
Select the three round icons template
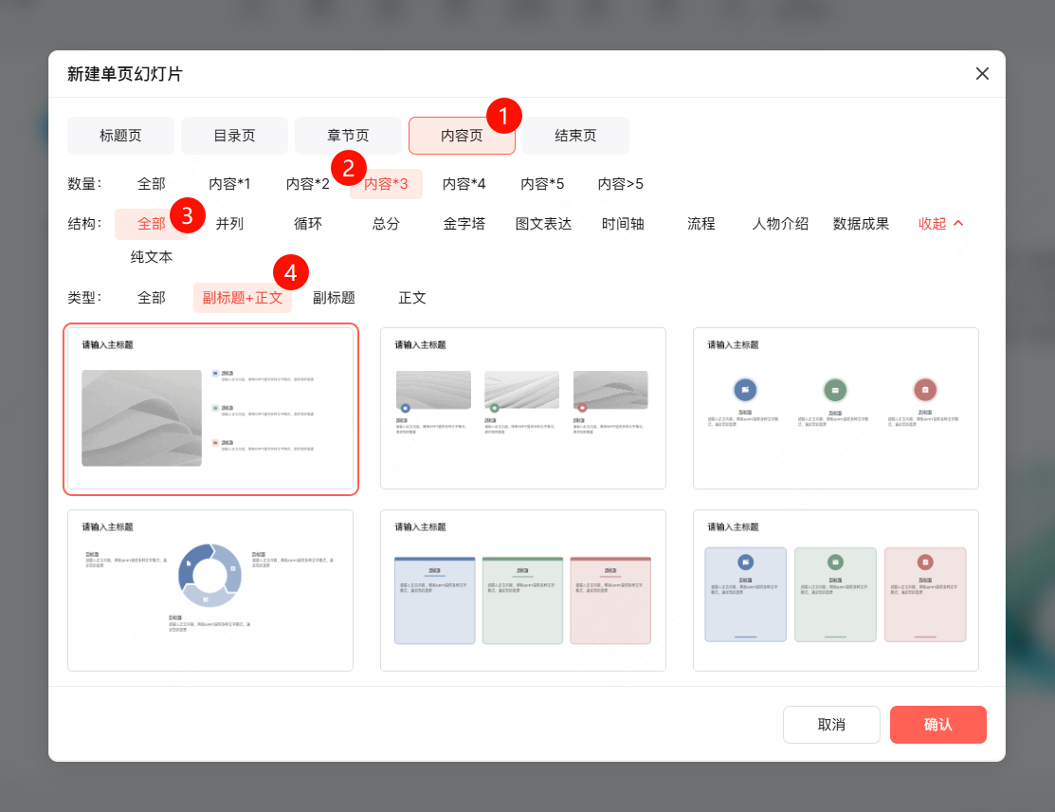tap(836, 409)
